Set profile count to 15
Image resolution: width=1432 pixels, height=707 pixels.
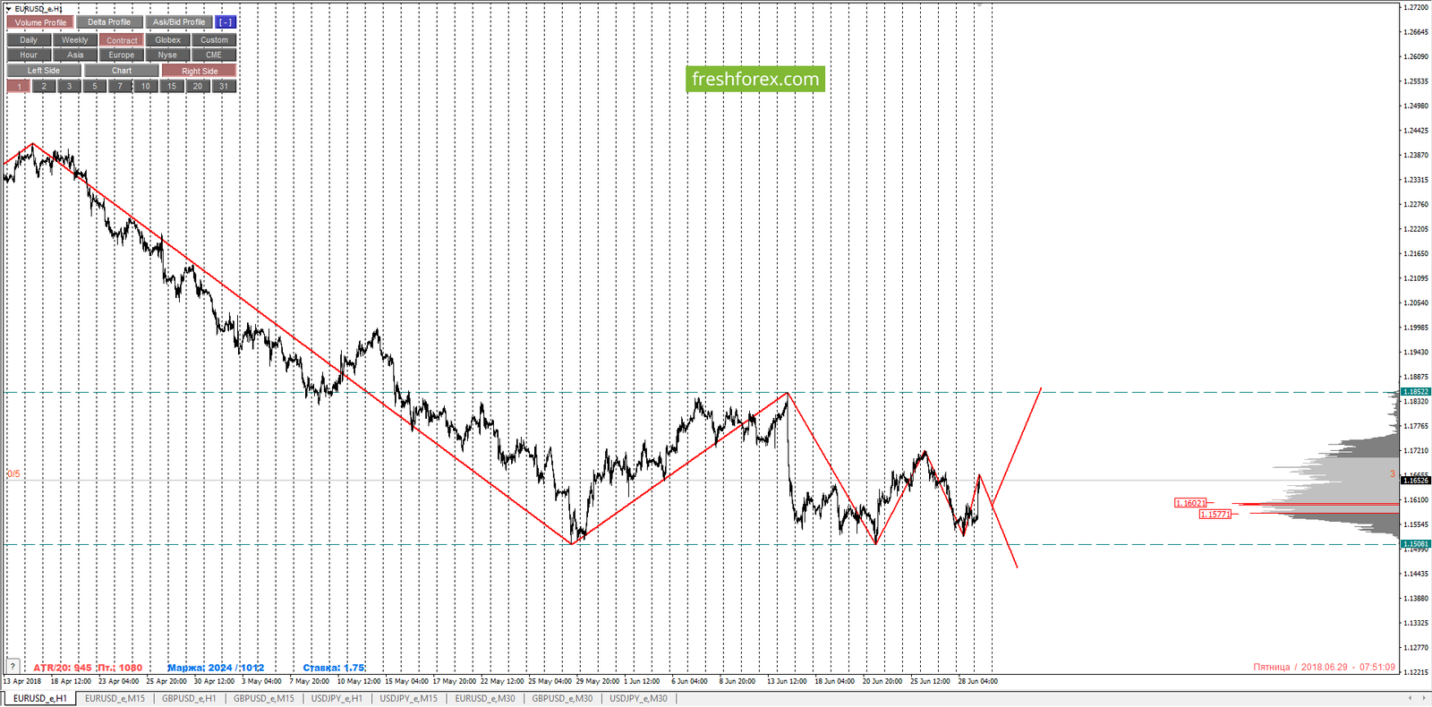click(x=172, y=87)
